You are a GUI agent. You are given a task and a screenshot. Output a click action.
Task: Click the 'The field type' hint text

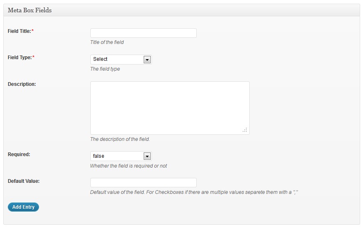105,69
